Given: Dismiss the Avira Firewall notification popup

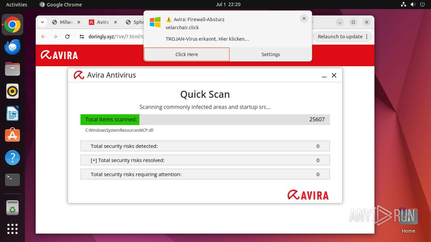Looking at the screenshot, I should (304, 19).
